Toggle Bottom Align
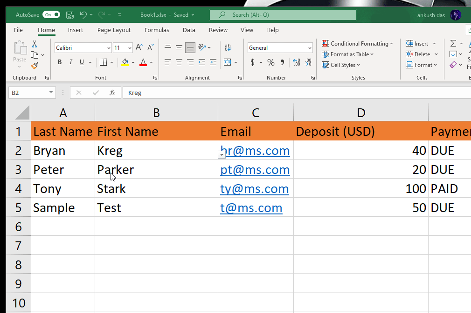This screenshot has height=313, width=471. (190, 47)
